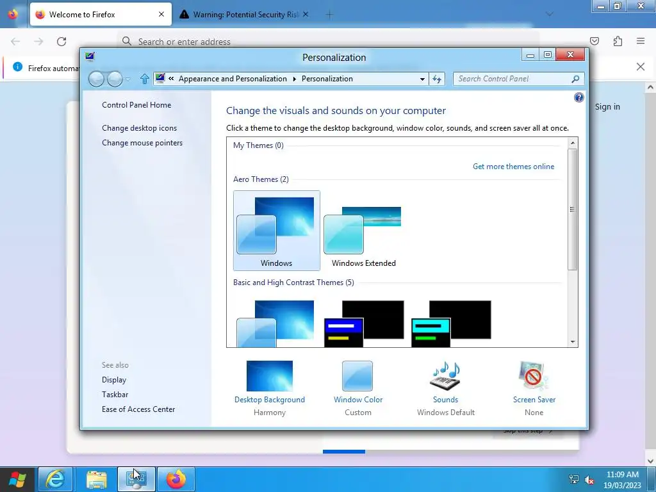Click the Basic and High Contrast Themes header
This screenshot has width=656, height=492.
pos(293,283)
